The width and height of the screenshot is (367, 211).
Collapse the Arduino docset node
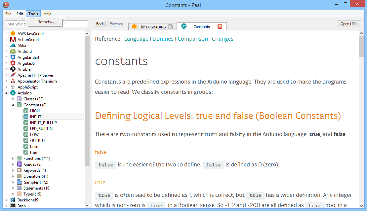pyautogui.click(x=7, y=93)
